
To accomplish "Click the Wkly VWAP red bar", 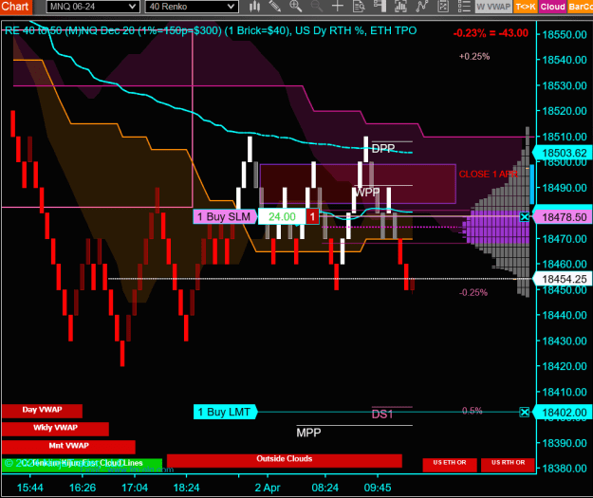I will tap(55, 429).
